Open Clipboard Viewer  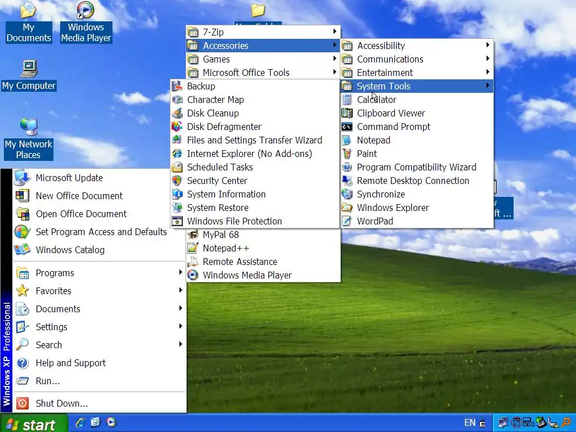tap(417, 113)
